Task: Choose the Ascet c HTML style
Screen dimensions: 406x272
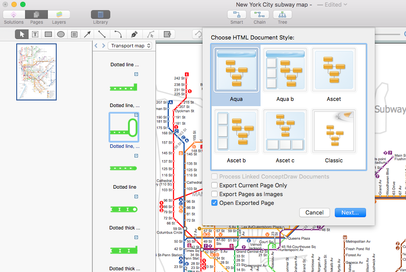Action: click(285, 136)
